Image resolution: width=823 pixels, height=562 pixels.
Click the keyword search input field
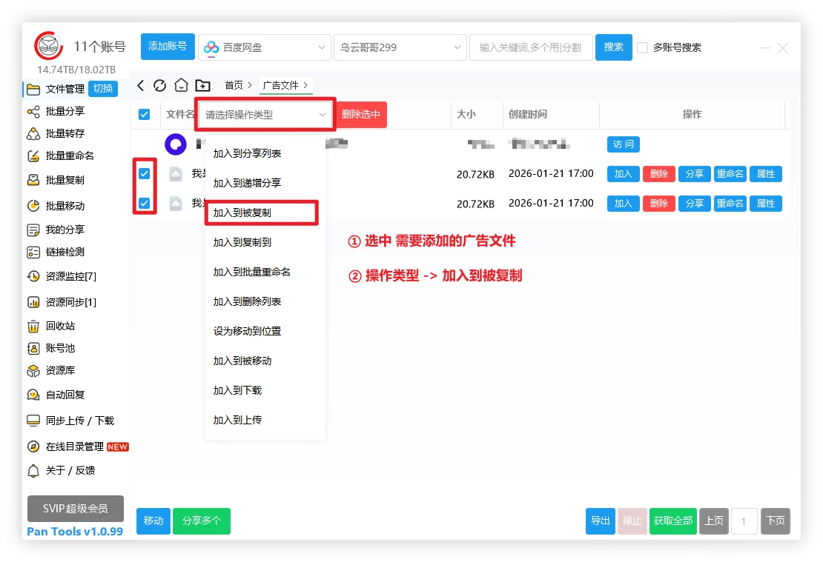tap(530, 47)
